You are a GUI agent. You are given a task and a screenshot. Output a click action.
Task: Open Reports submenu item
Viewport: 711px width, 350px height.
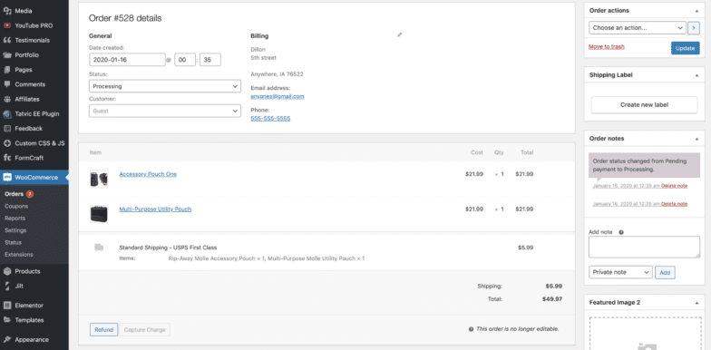[x=15, y=218]
